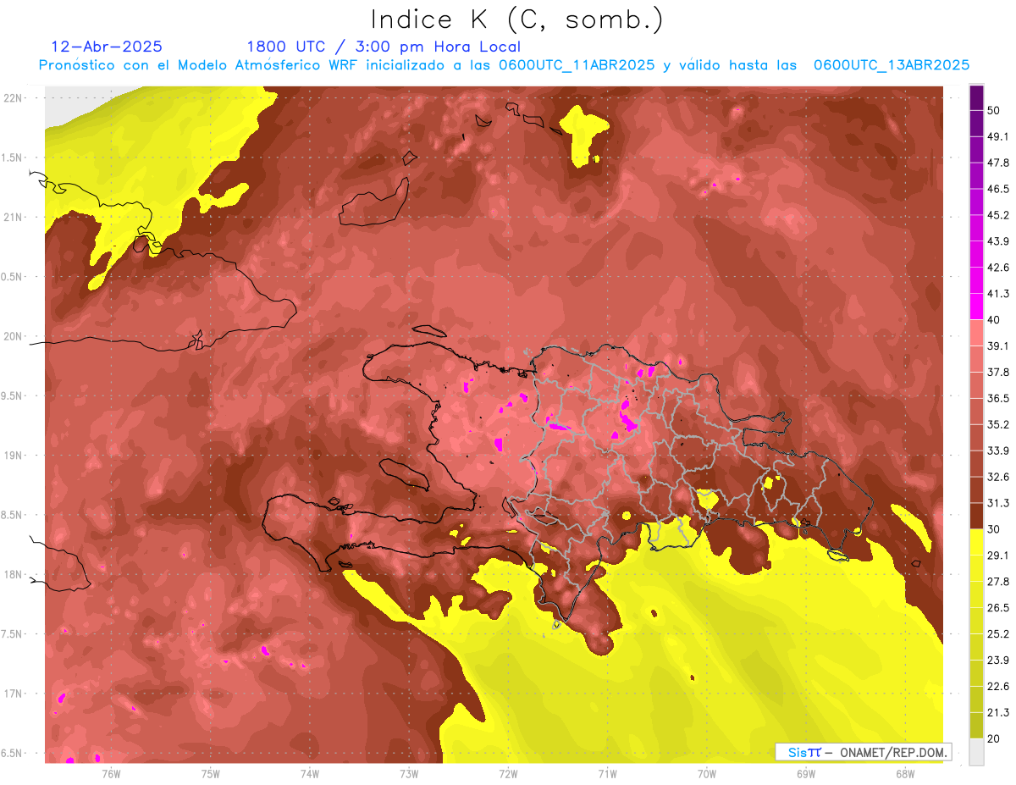Click legend value '50'
The width and height of the screenshot is (1016, 785).
(x=995, y=110)
